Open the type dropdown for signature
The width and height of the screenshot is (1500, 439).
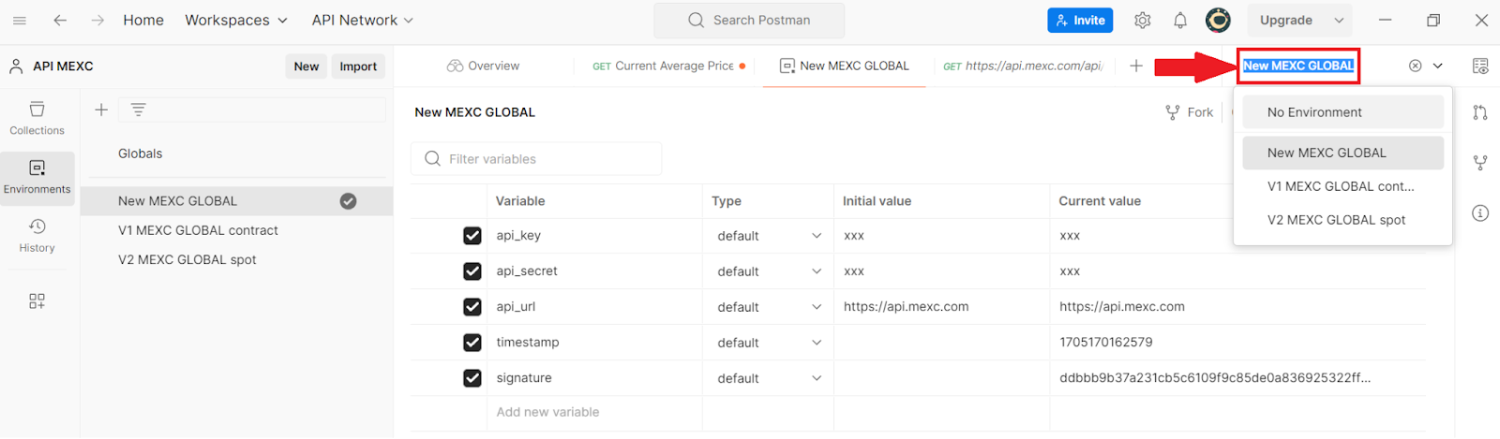[x=769, y=378]
